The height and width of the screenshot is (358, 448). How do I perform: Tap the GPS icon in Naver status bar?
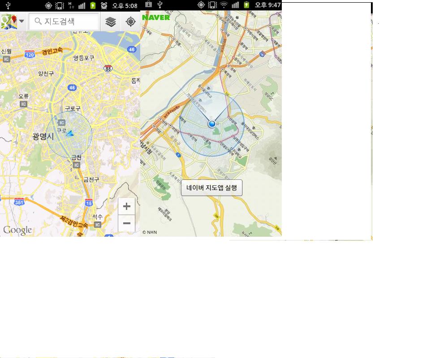[201, 5]
